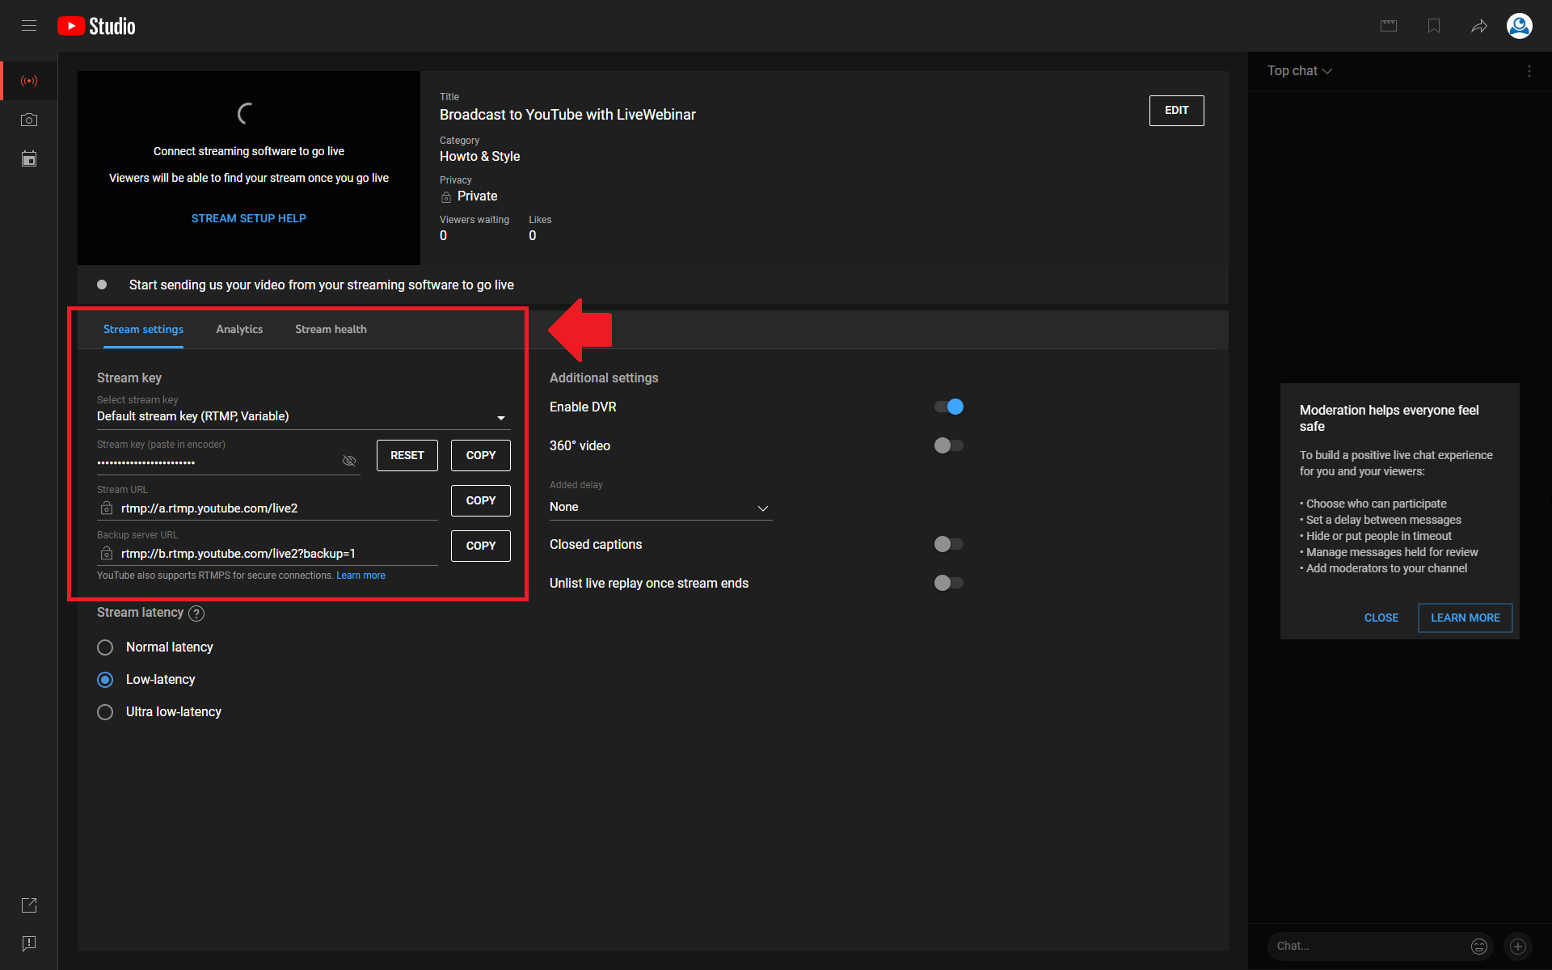The width and height of the screenshot is (1552, 970).
Task: Expand the Select stream key dropdown
Action: point(303,417)
